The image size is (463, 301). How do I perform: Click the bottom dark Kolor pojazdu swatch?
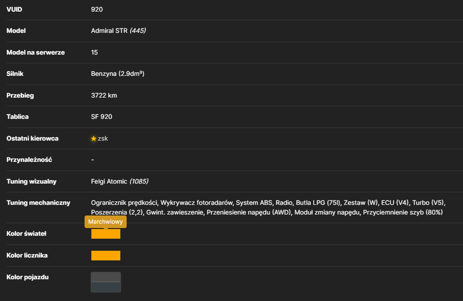(106, 287)
